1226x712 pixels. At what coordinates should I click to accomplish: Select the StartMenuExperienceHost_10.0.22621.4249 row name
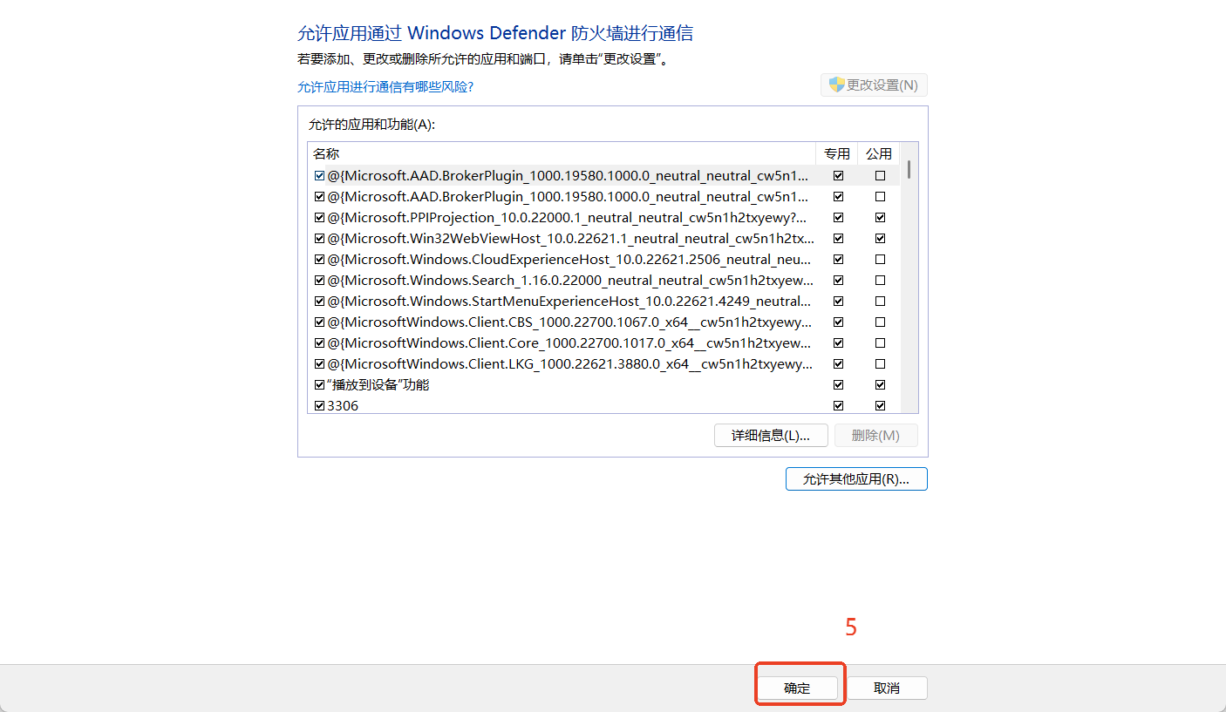coord(569,301)
